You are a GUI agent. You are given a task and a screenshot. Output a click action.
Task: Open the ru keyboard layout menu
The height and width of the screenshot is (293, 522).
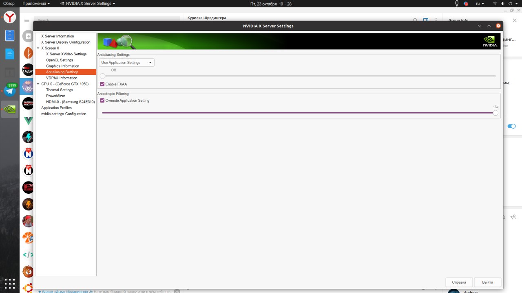pyautogui.click(x=480, y=4)
